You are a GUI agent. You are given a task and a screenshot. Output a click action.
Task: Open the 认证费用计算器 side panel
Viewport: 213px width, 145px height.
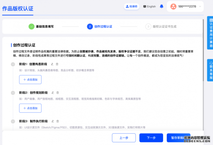click(x=211, y=33)
